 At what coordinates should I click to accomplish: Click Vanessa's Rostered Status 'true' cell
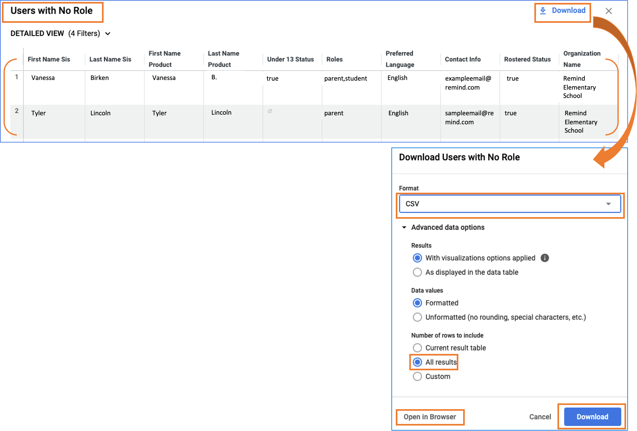click(513, 78)
